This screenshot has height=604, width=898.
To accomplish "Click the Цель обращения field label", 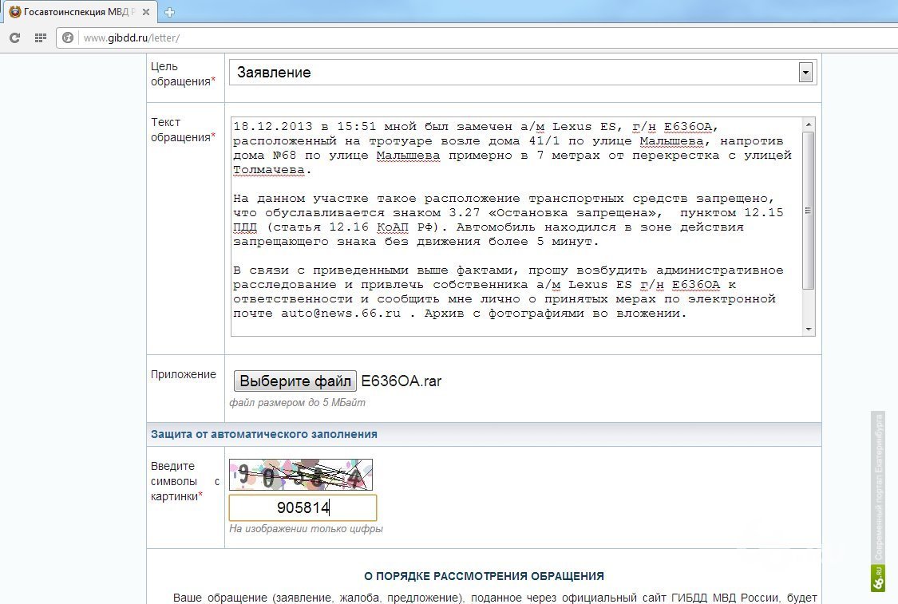I will [x=183, y=74].
